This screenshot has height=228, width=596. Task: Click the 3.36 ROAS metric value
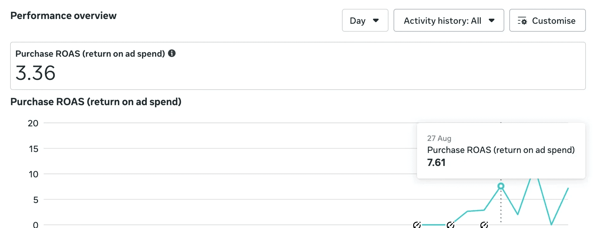(x=35, y=73)
